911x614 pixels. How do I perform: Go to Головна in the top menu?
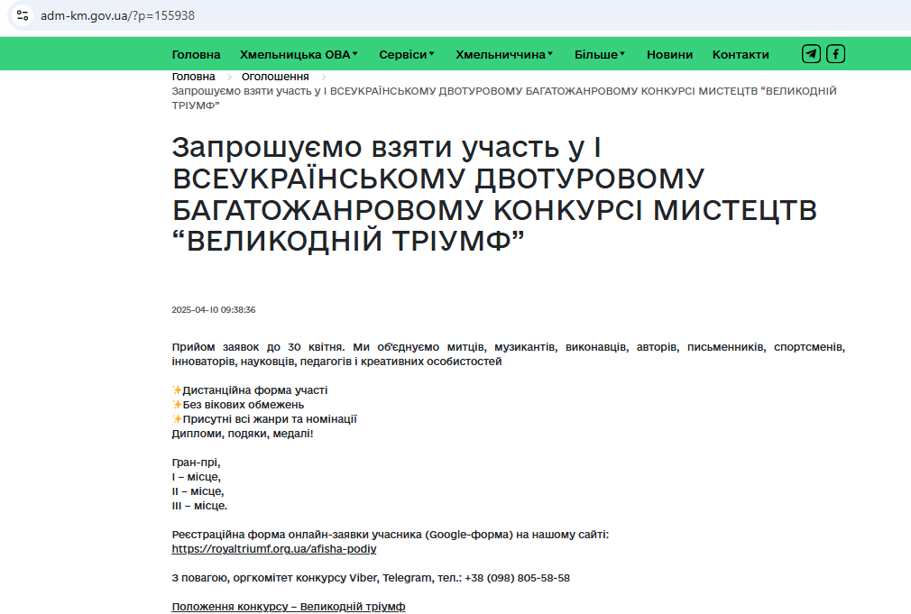click(x=196, y=54)
